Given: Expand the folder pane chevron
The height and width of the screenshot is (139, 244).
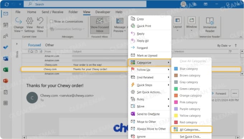Looking at the screenshot, I should point(17,44).
